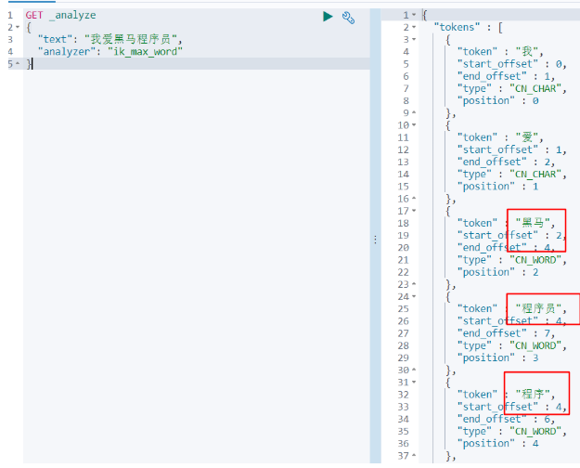Click "position" : 2 on response line 22
Screen dimensions: 580x468
click(498, 272)
